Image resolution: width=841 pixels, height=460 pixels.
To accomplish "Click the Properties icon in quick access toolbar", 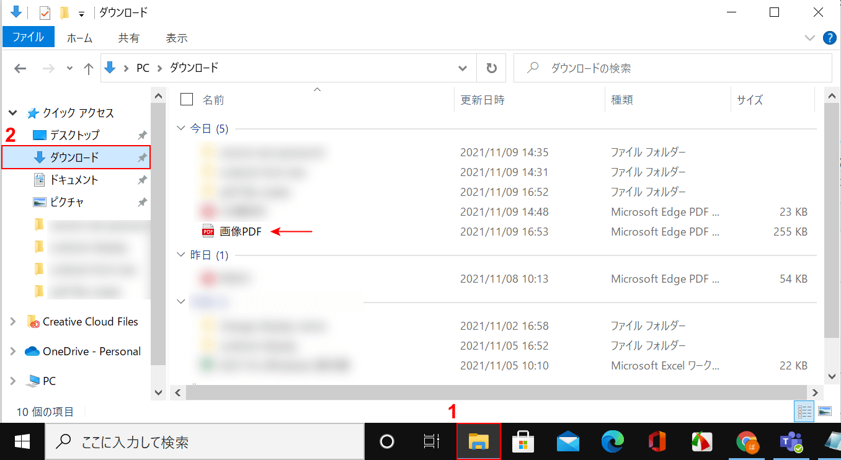I will tap(45, 12).
